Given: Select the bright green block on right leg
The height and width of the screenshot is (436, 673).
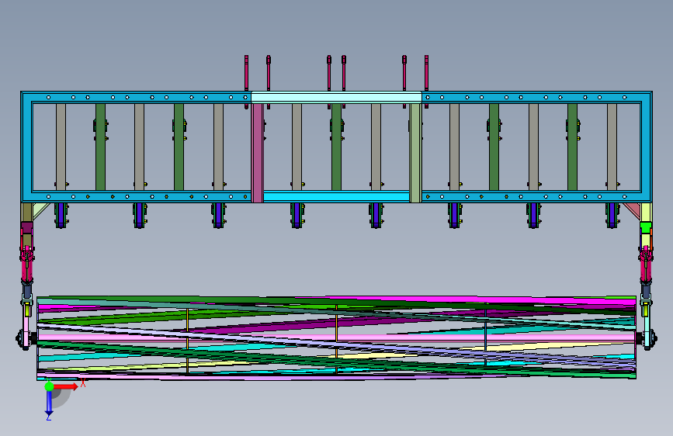Looking at the screenshot, I should pyautogui.click(x=645, y=226).
